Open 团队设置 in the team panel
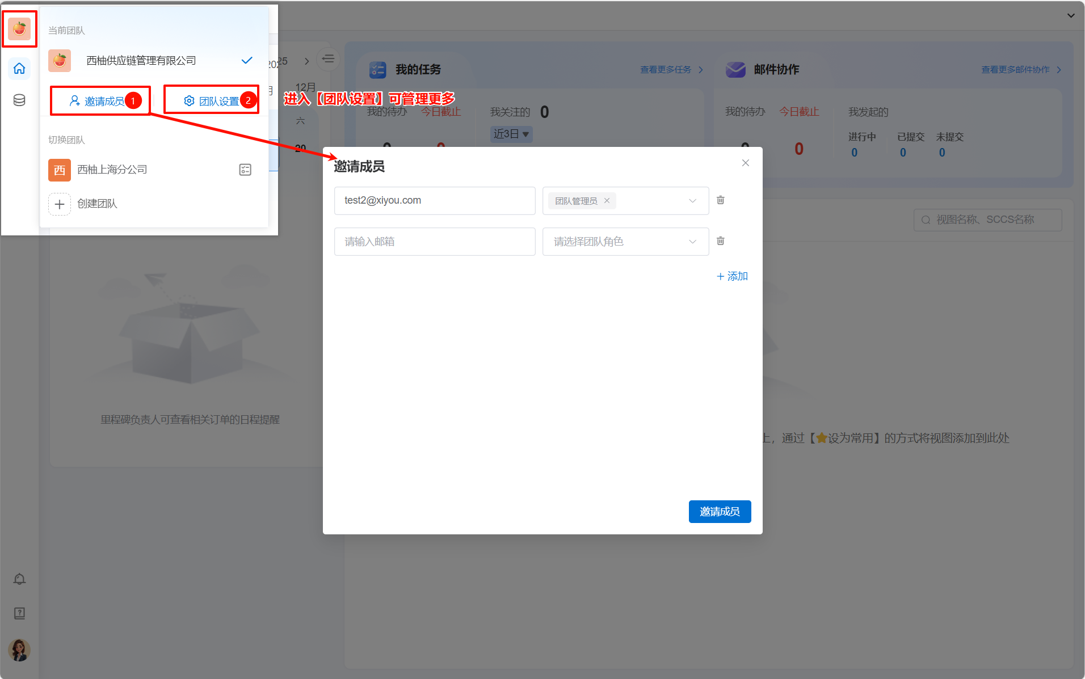Screen dimensions: 1085x679 click(x=212, y=101)
